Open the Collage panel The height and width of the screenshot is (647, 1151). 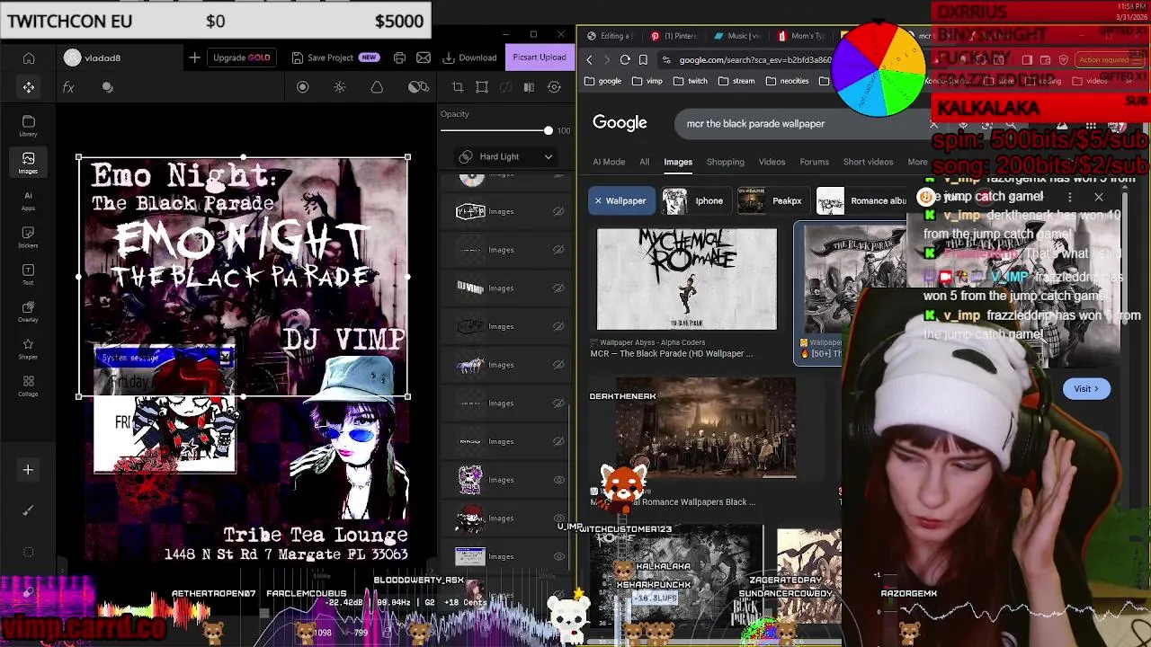tap(29, 386)
